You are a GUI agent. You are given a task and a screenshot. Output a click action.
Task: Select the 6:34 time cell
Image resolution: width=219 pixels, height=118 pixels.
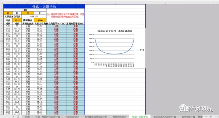[8, 112]
